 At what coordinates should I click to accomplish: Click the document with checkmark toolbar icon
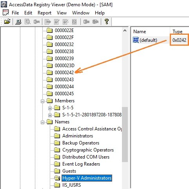coord(57,21)
